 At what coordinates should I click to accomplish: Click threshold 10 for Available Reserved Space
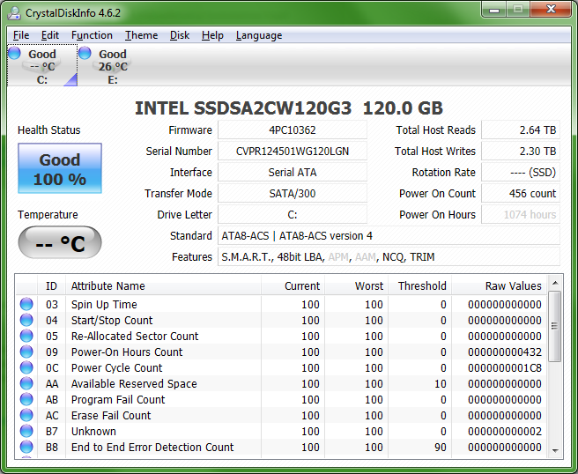[x=441, y=384]
